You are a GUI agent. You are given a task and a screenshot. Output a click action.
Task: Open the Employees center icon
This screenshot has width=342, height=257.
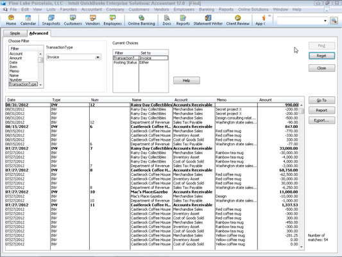click(x=112, y=20)
